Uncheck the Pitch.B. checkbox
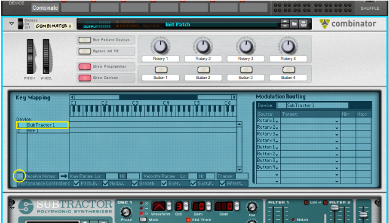Viewport: 389px width, 223px height. [76, 184]
